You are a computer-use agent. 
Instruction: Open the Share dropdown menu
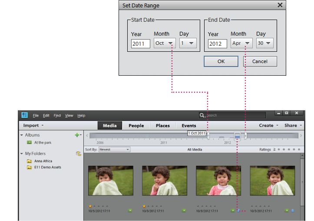(293, 126)
